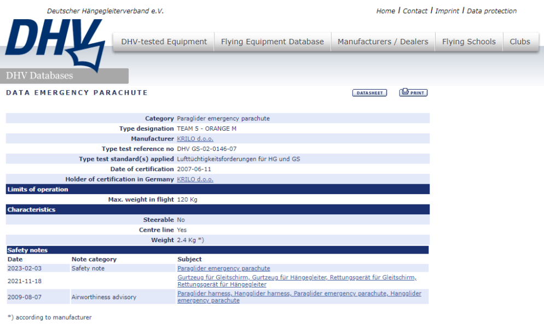Screen dimensions: 544x328
Task: Click the according to manufacturer footnote
Action: [50, 317]
